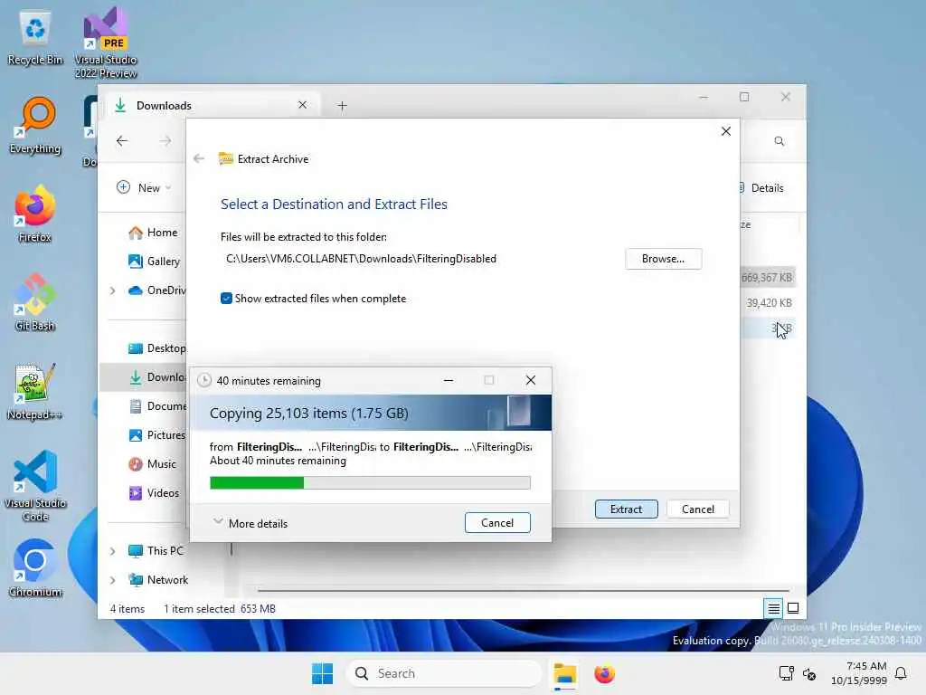
Task: Expand More details in copy dialog
Action: [250, 523]
